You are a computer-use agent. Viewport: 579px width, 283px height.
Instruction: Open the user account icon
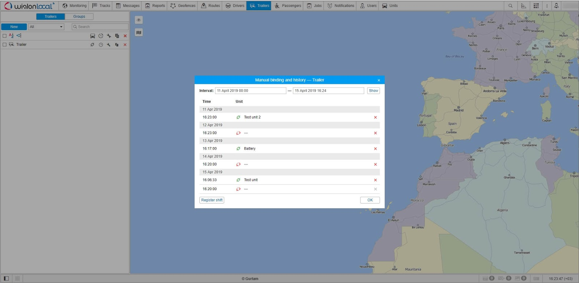pos(556,6)
